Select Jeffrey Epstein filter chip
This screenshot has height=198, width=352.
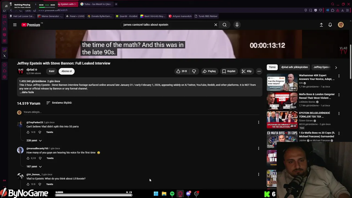[322, 67]
